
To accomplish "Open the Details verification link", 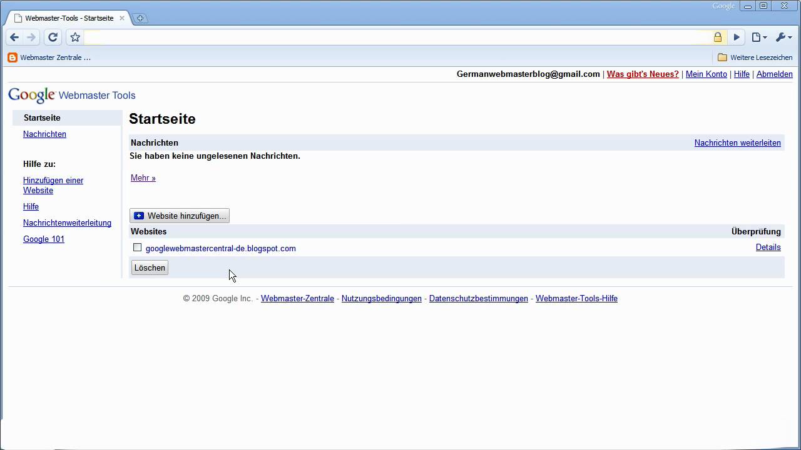I will [x=768, y=247].
